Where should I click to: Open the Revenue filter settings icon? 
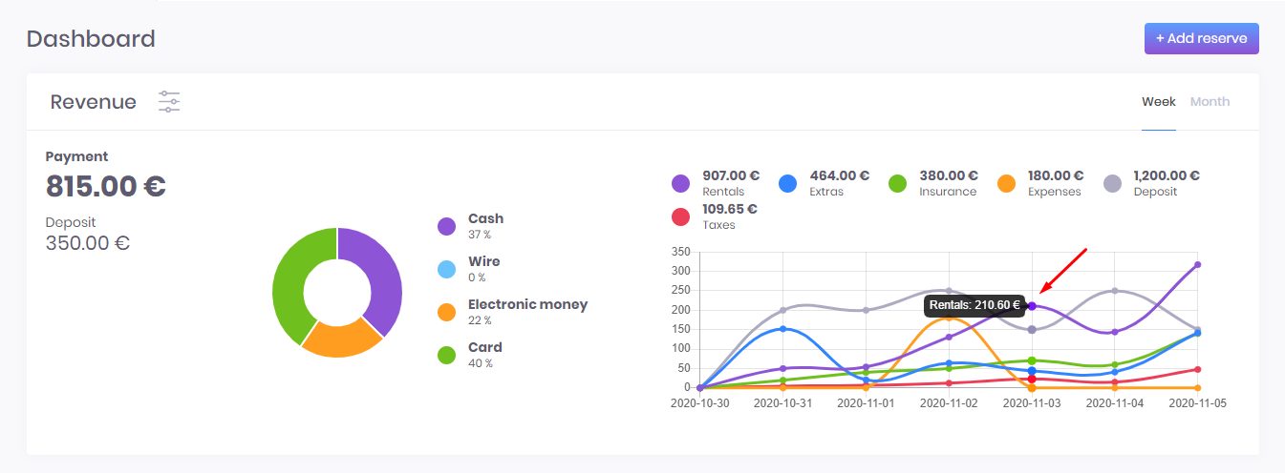(x=169, y=102)
